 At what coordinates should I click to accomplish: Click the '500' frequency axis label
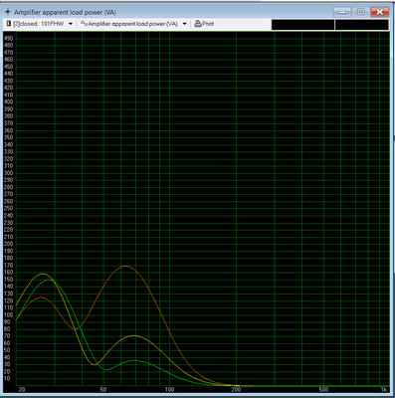pyautogui.click(x=323, y=390)
